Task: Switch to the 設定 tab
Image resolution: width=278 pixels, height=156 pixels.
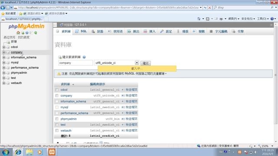Action: (x=166, y=31)
